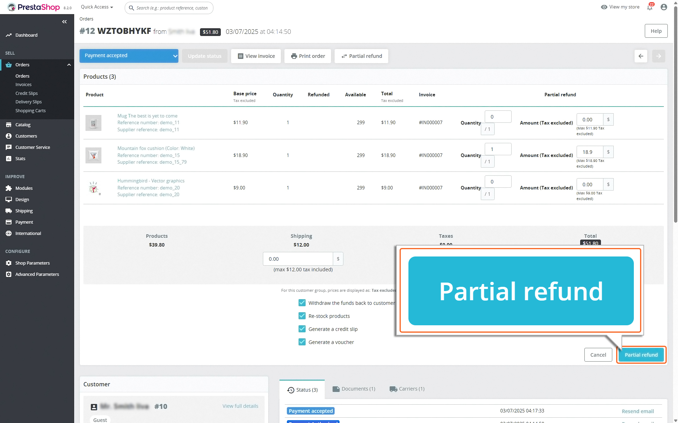Open Shopping Carts in the sidebar
Viewport: 678px width, 423px height.
[x=30, y=110]
